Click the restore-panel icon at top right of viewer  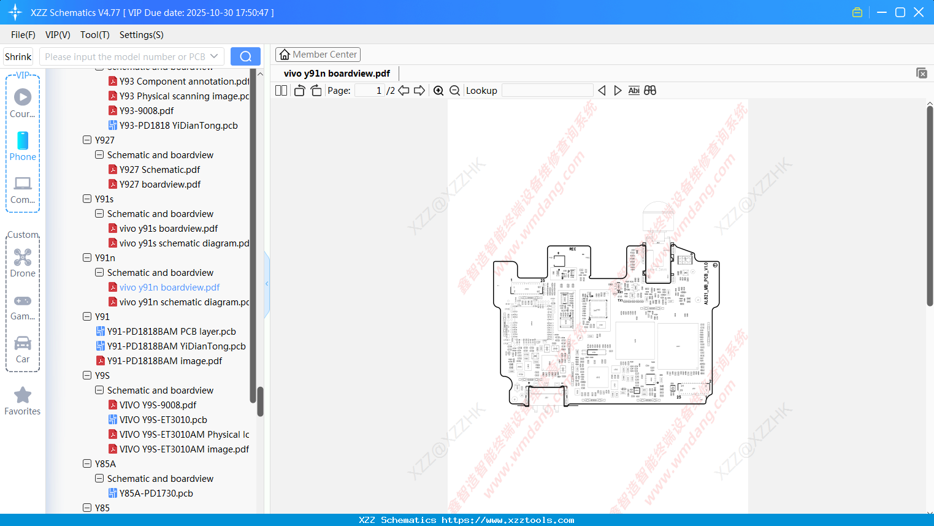tap(921, 73)
